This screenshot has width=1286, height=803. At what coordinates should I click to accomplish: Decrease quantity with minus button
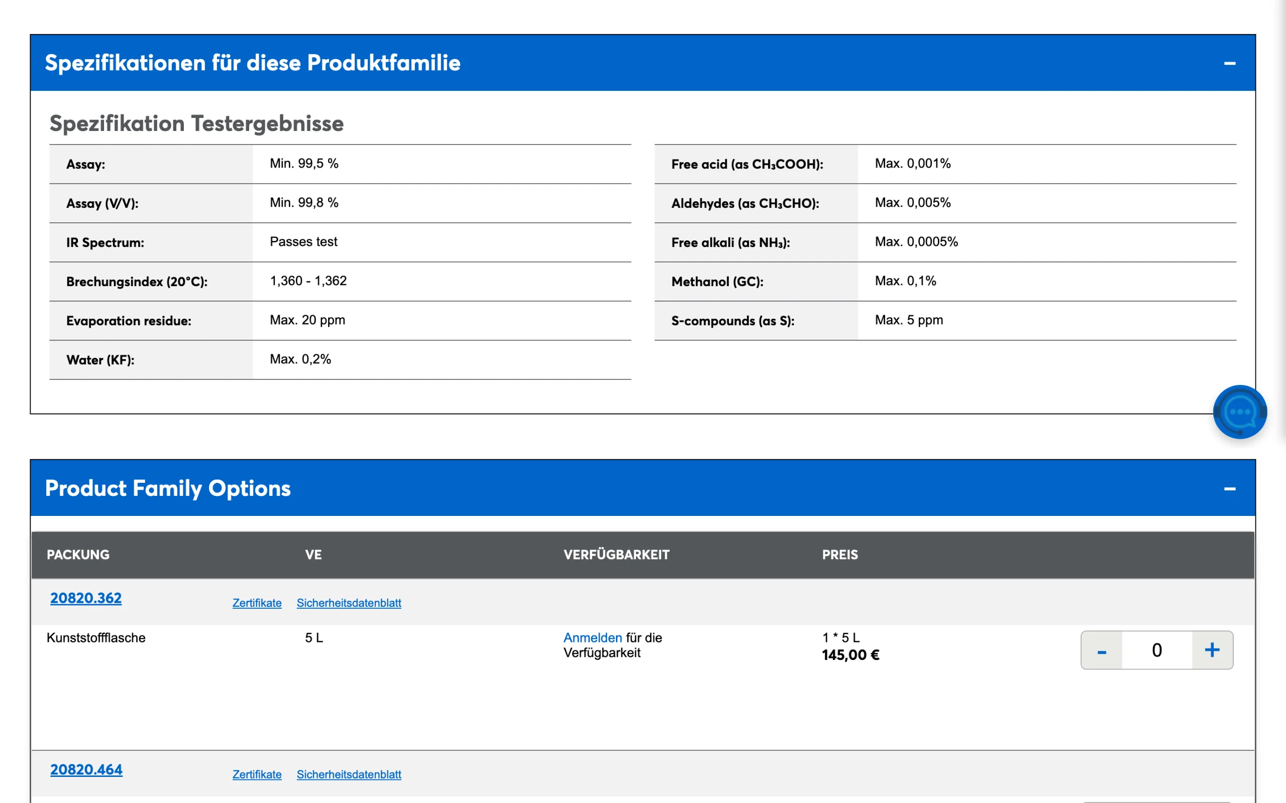click(x=1102, y=650)
